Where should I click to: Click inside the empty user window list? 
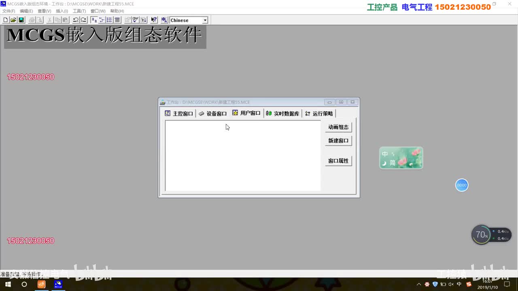[243, 156]
